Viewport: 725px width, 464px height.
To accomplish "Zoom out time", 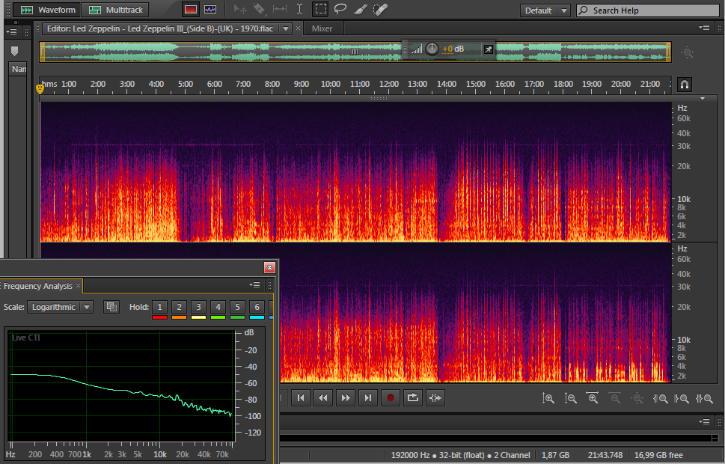I will 615,398.
